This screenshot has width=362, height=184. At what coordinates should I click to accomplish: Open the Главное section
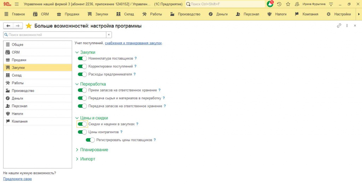14,14
